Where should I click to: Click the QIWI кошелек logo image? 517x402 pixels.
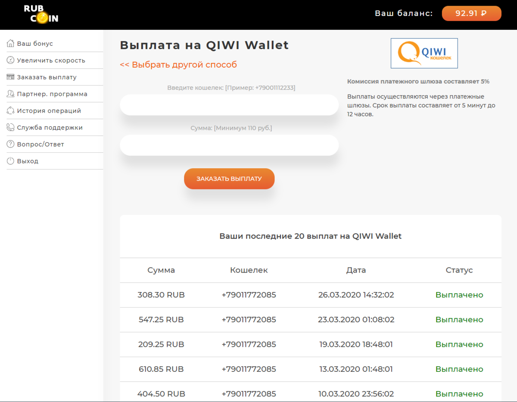point(424,53)
